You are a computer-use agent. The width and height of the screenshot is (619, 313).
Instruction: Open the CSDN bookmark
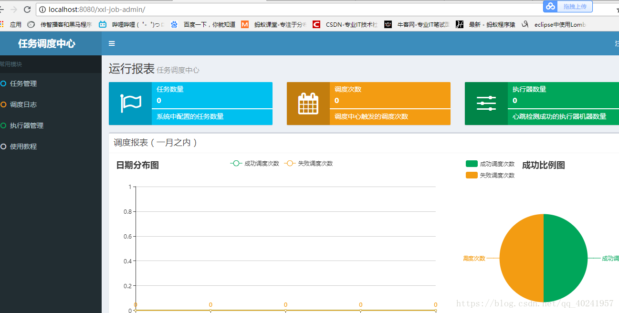345,24
